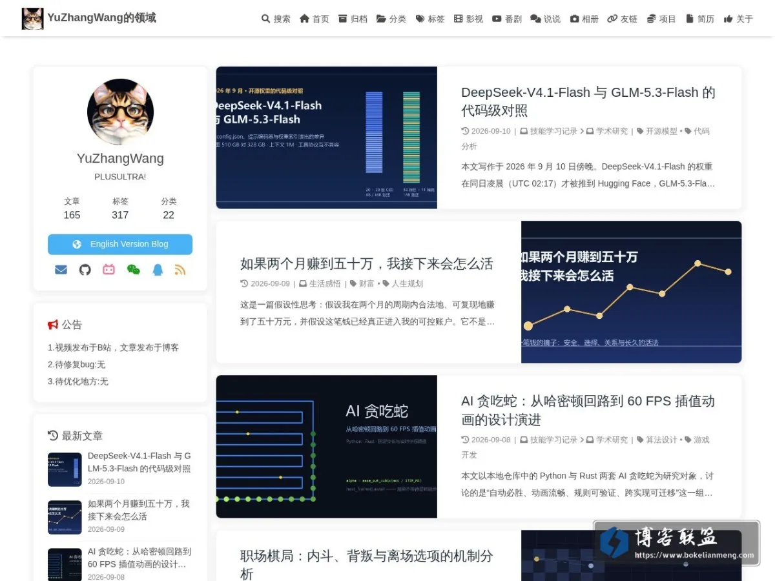Click site title YuZhangWang的领域

point(102,18)
